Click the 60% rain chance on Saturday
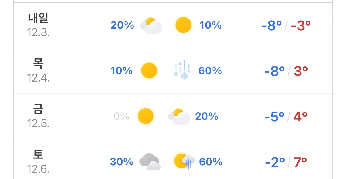 coord(211,162)
